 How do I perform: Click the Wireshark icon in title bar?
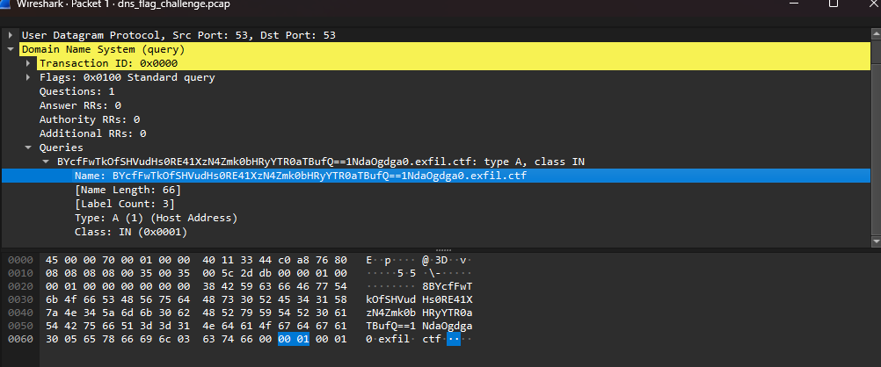8,4
